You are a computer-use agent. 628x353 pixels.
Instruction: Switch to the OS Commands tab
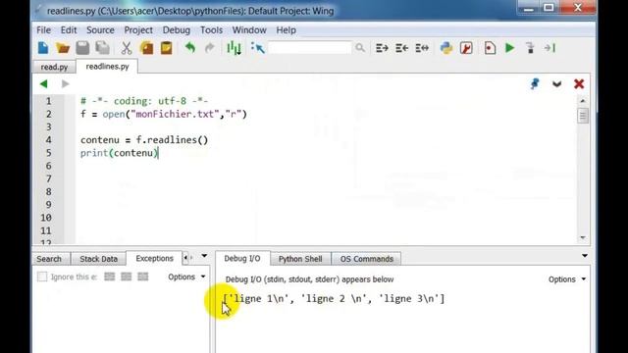click(x=366, y=259)
